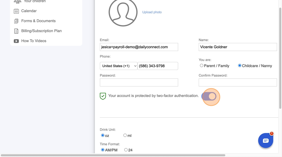282x157 pixels.
Task: Click the Upload photo link
Action: (x=152, y=12)
